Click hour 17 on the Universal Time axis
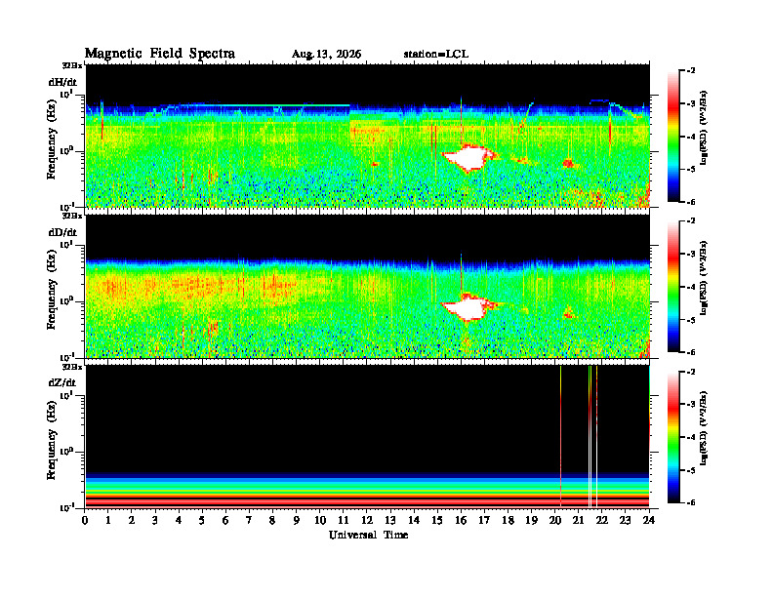 click(x=485, y=520)
